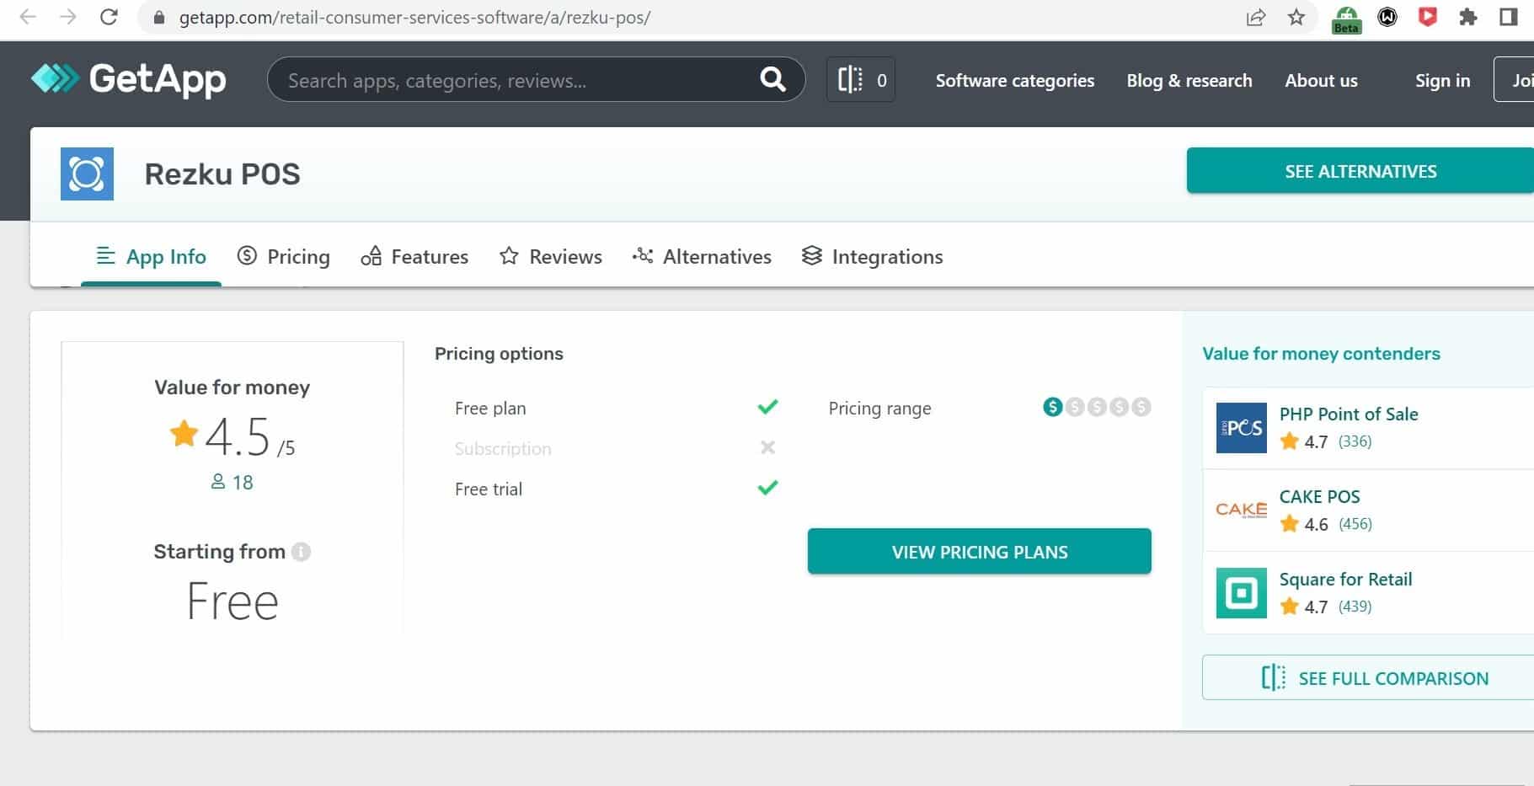Open the Extensions puzzle piece menu
The image size is (1534, 786).
(x=1468, y=17)
